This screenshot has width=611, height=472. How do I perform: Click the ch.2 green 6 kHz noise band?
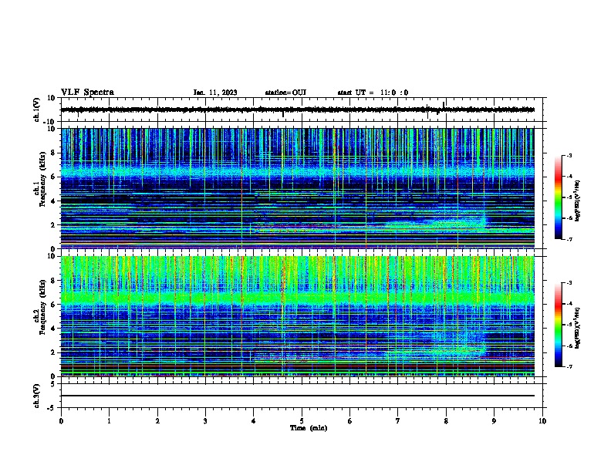[298, 298]
